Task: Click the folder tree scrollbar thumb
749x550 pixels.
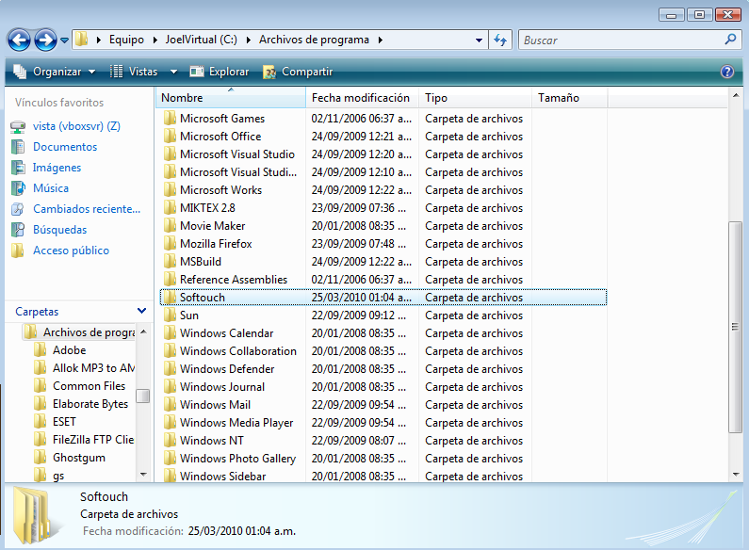Action: [143, 396]
